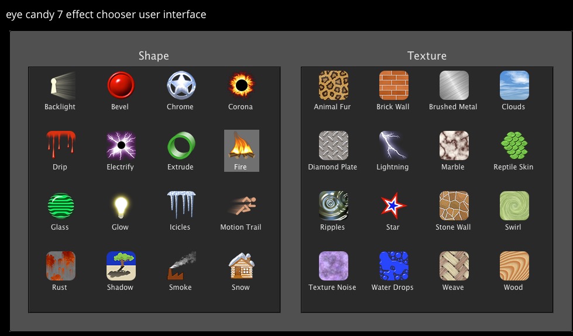Screen dimensions: 573x336
Task: Select the Icicles effect icon
Action: coord(181,205)
